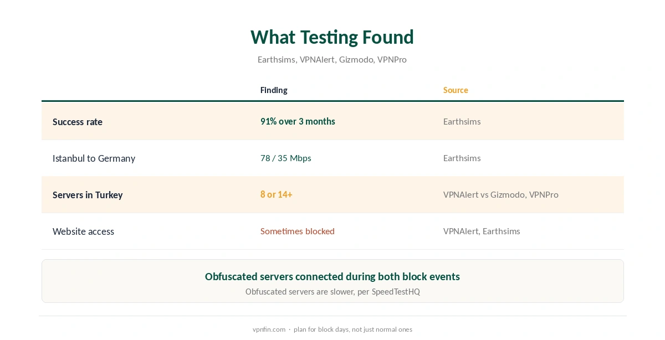Click the 'What Testing Found' heading

332,37
